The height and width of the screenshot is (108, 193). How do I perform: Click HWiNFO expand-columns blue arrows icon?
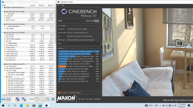3,99
